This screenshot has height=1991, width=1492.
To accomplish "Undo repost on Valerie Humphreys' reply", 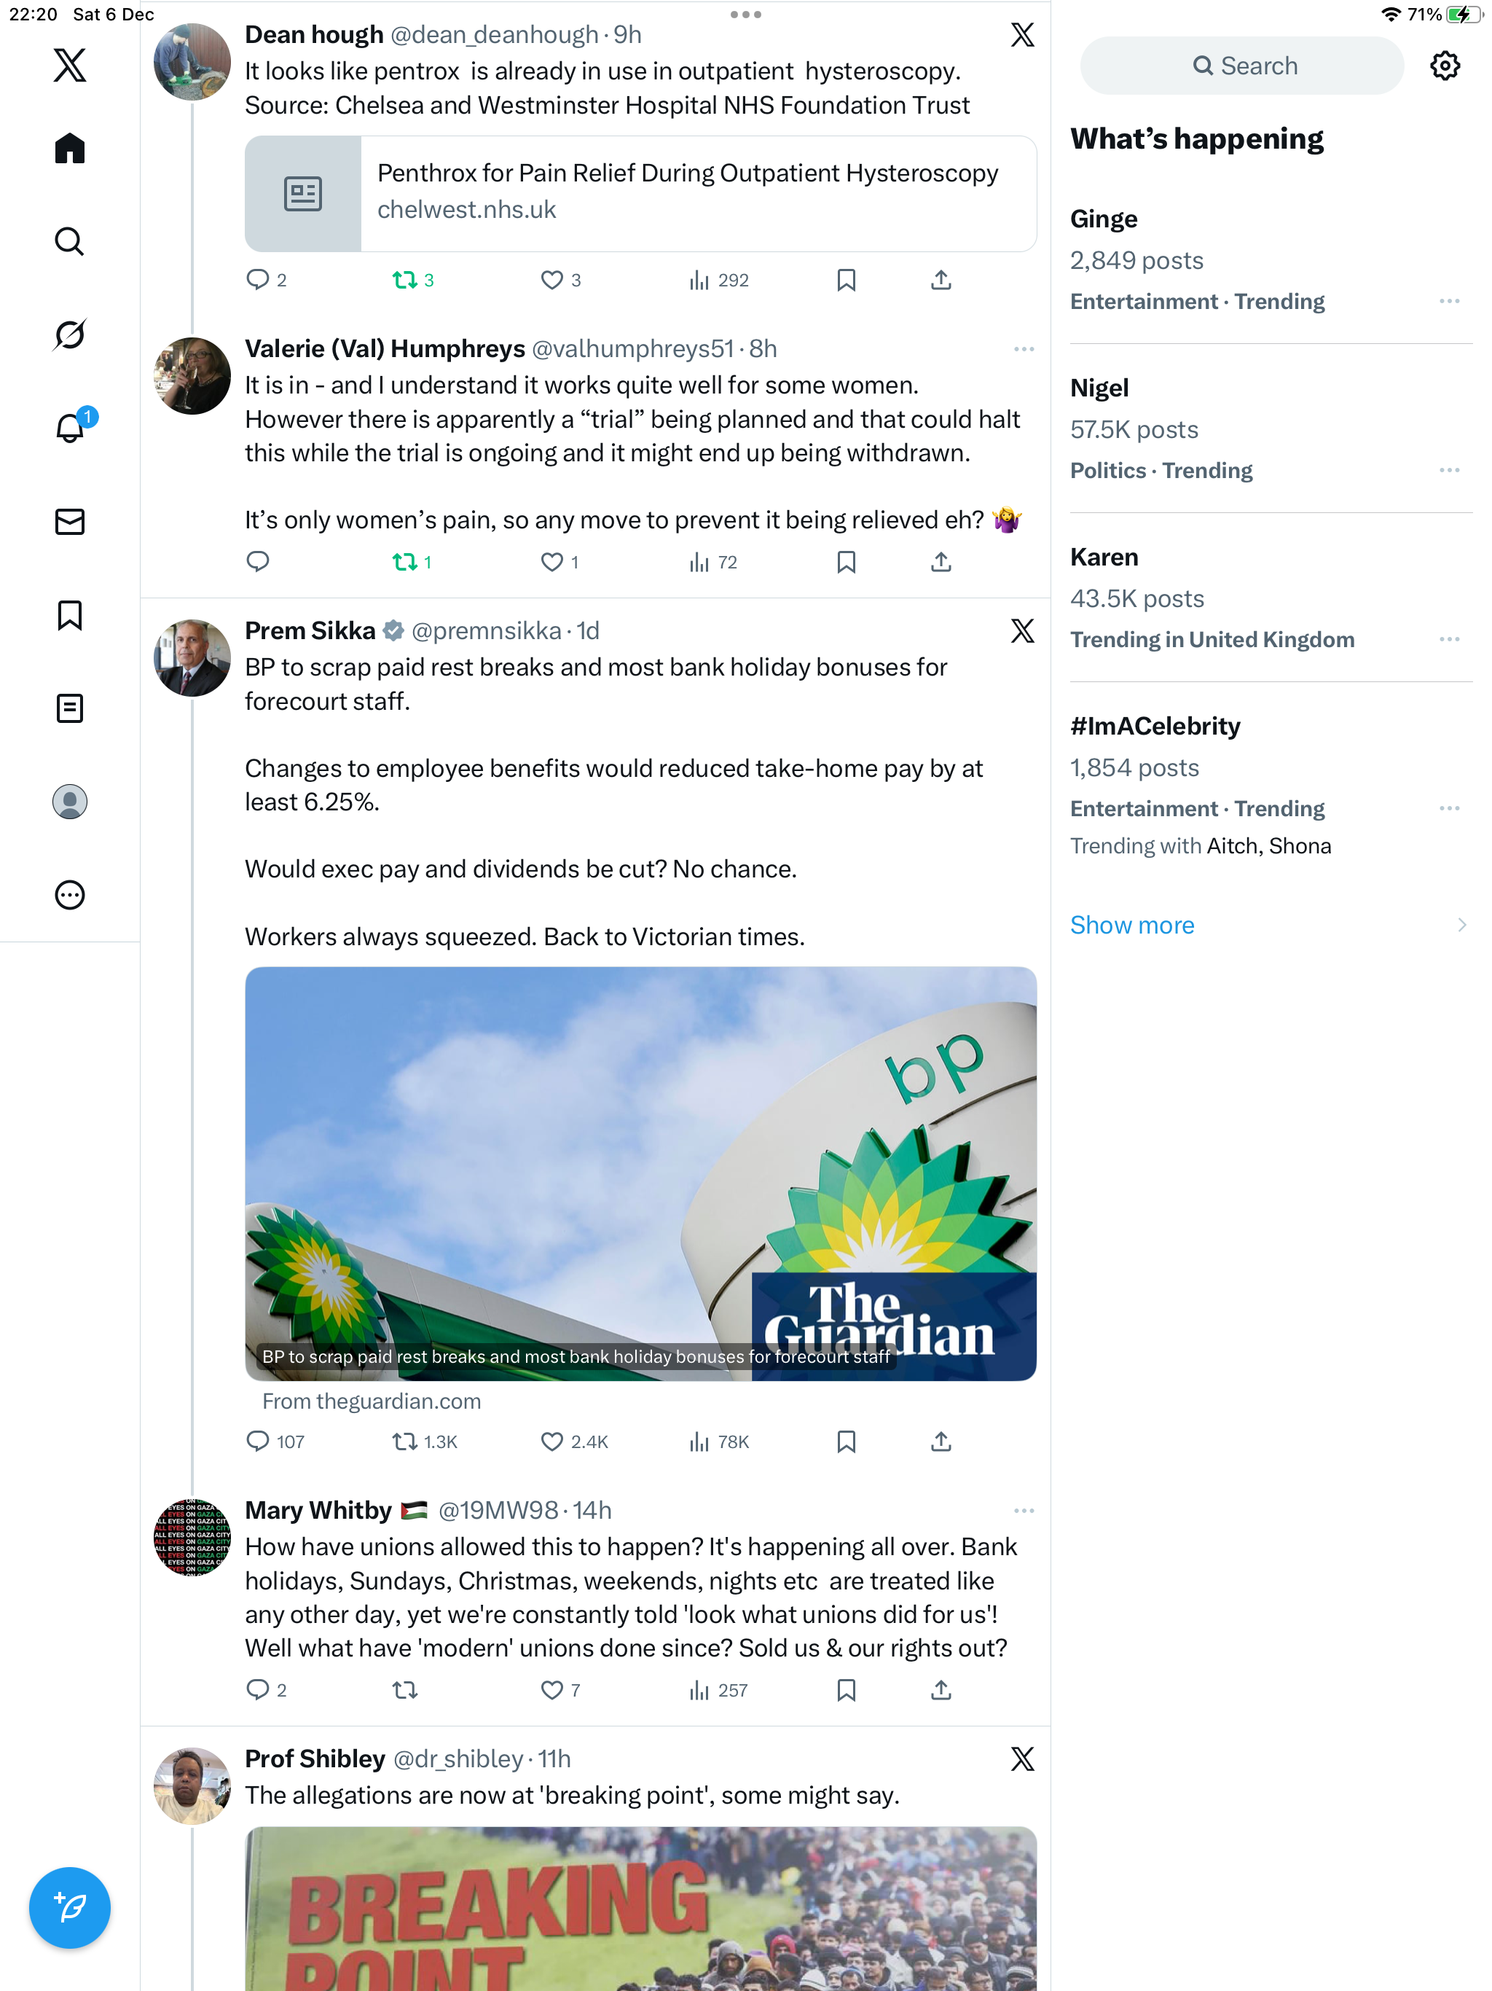I will pos(405,563).
